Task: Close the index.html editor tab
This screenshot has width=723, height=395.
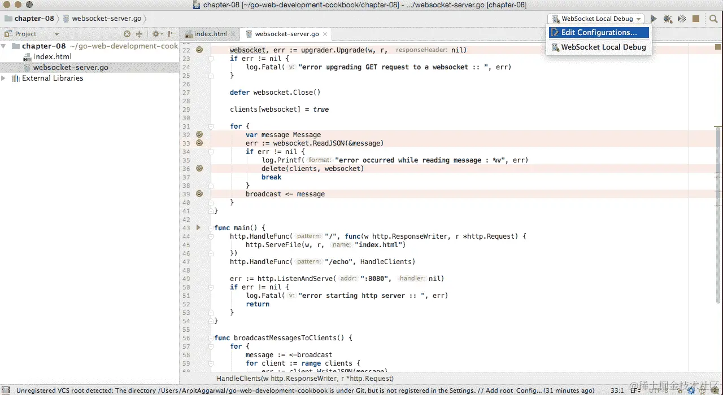Action: pyautogui.click(x=232, y=34)
